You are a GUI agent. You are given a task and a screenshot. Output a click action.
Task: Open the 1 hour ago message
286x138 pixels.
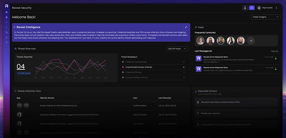237,69
